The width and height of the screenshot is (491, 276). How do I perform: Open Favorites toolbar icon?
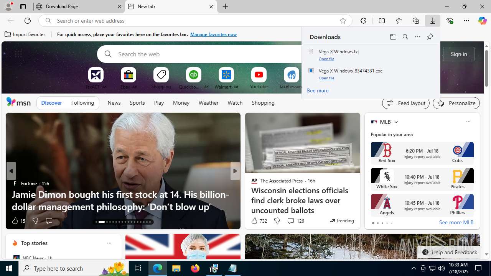click(399, 21)
